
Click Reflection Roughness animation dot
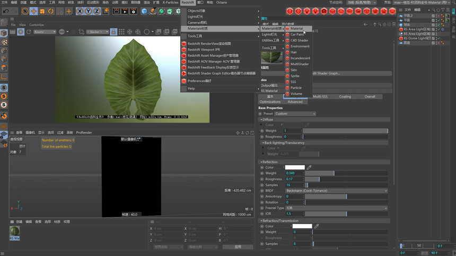pos(262,179)
